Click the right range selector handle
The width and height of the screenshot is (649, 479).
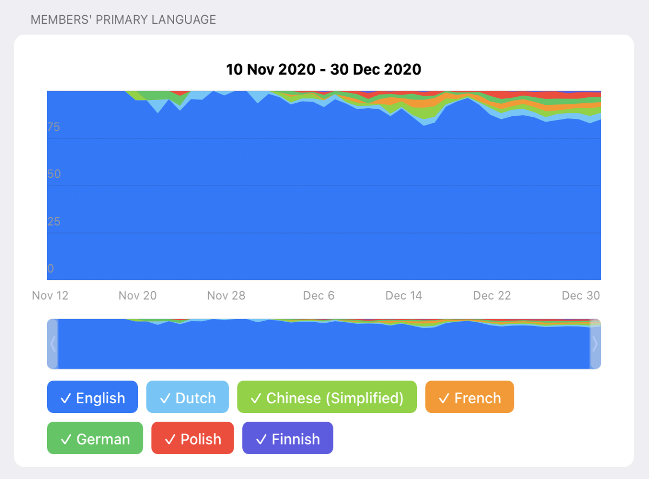595,344
